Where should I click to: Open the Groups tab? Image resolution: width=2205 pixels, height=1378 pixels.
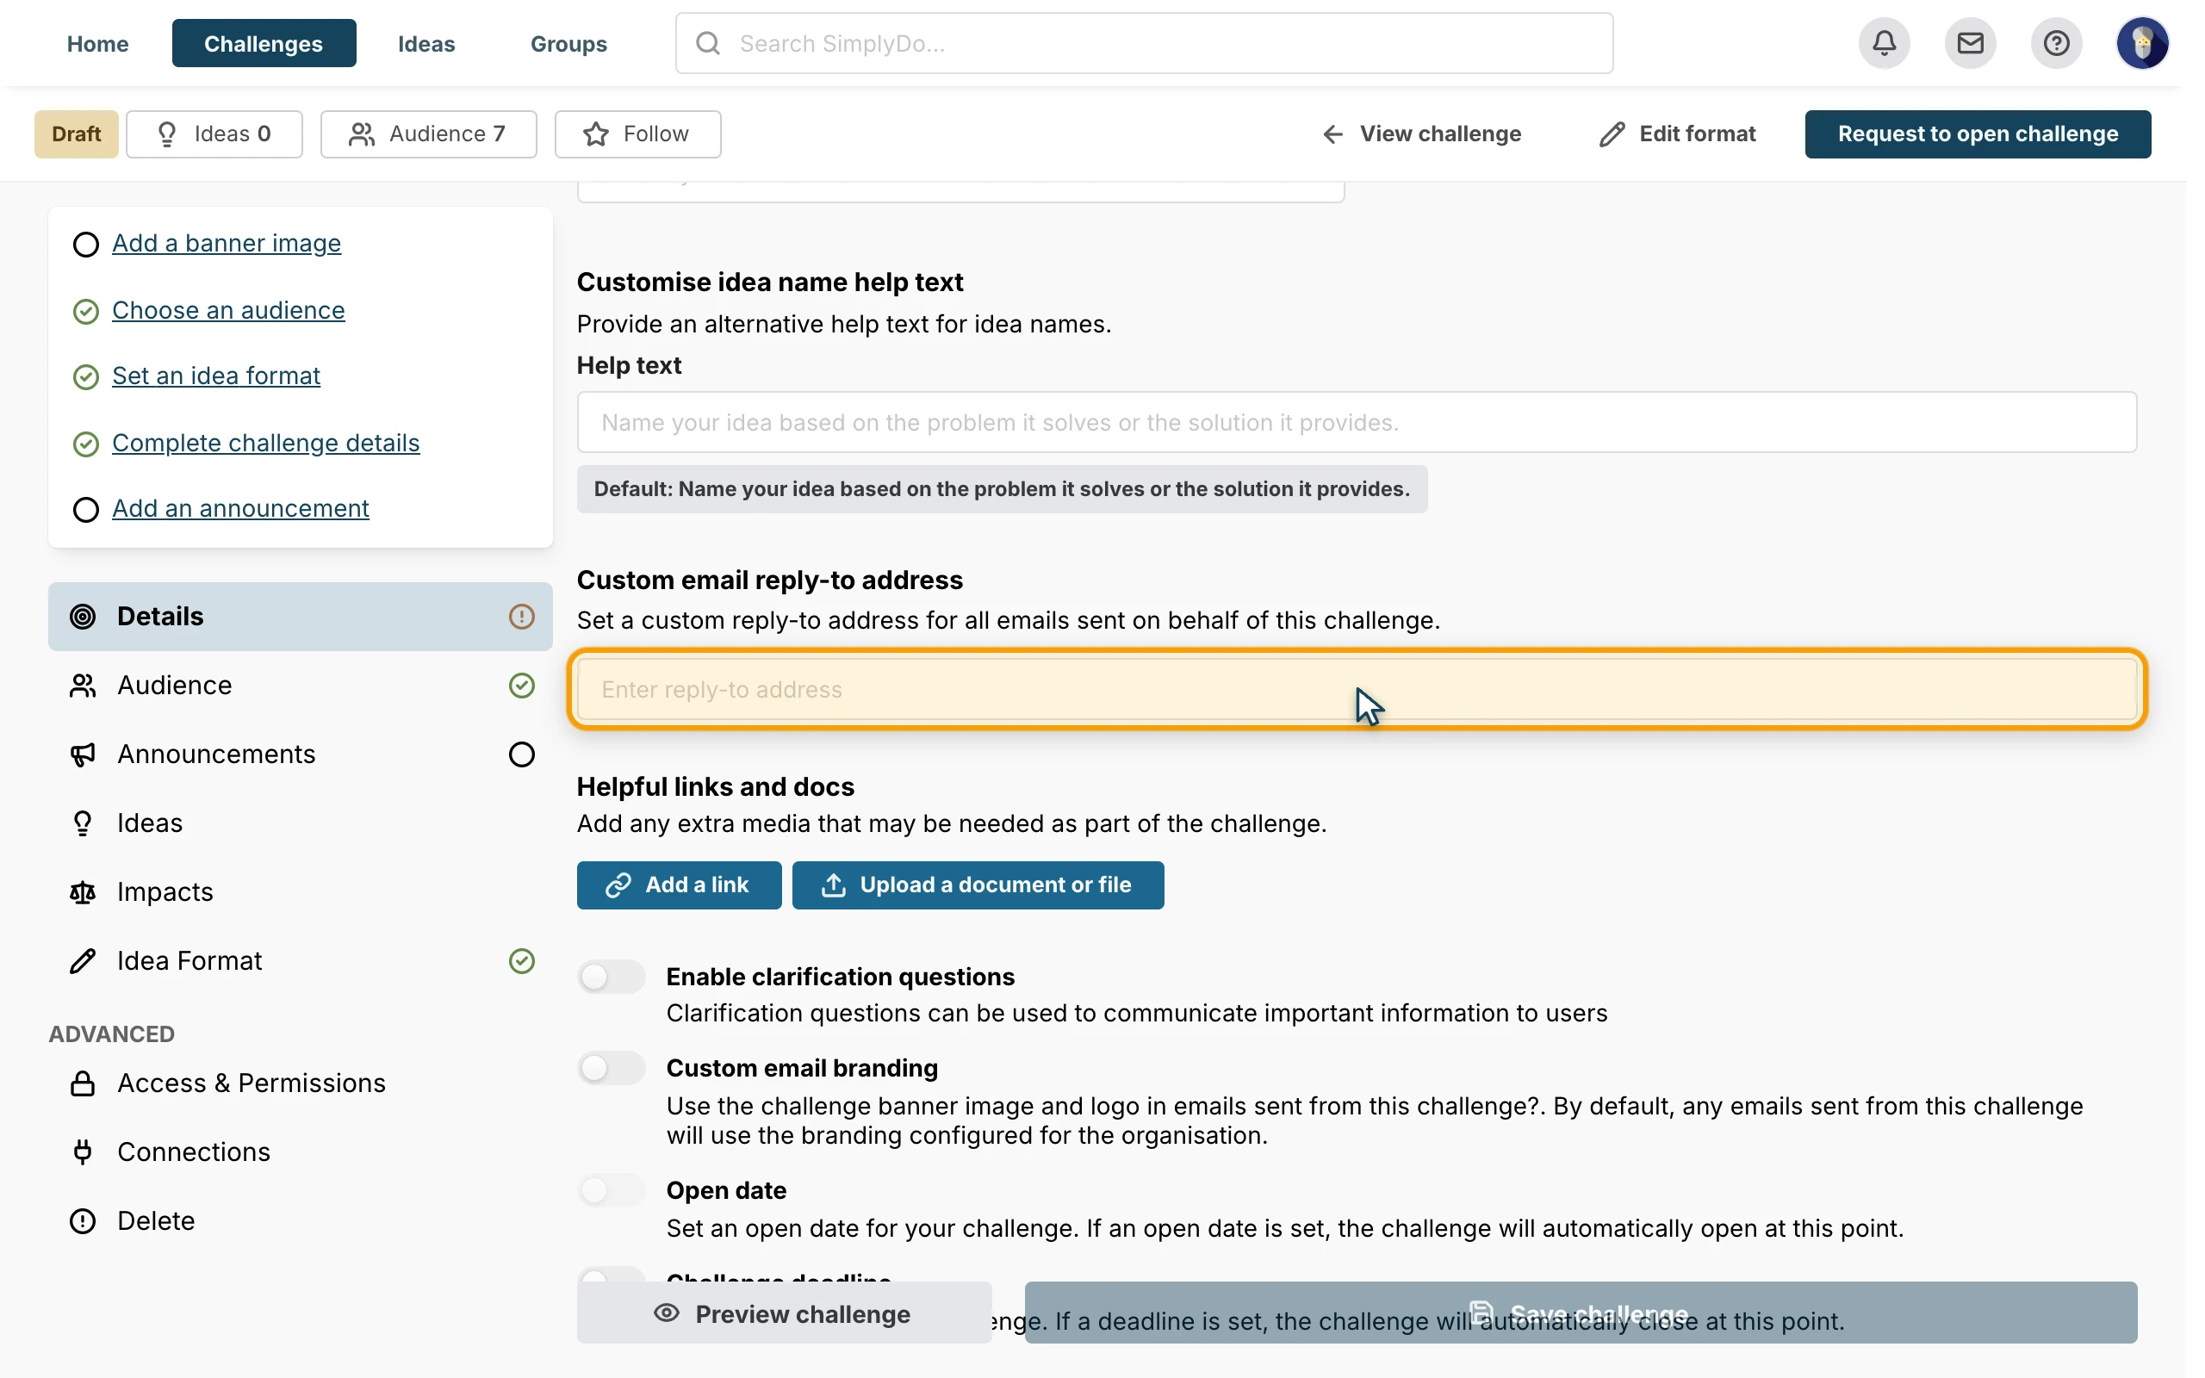click(x=568, y=43)
